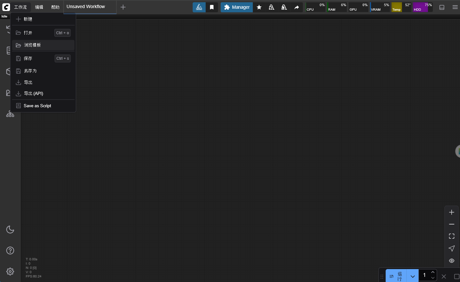Open the 编辑 menu
The height and width of the screenshot is (282, 460).
pyautogui.click(x=39, y=7)
